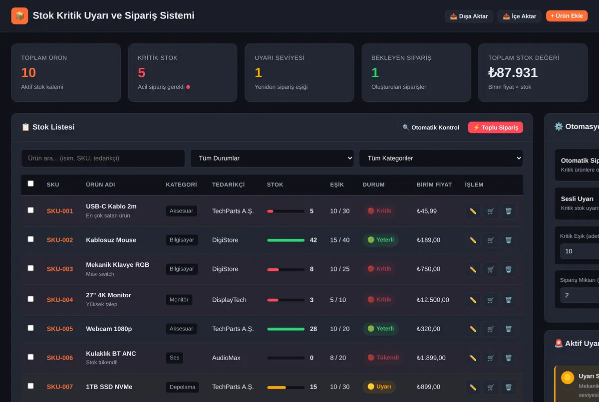Click the SKU-003 product code
The image size is (599, 402).
click(60, 269)
